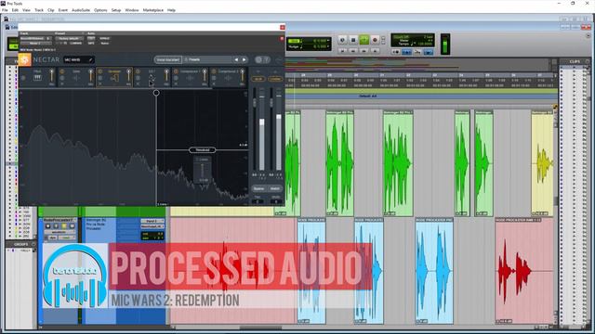This screenshot has height=334, width=595.
Task: Open the File menu
Action: click(x=5, y=10)
